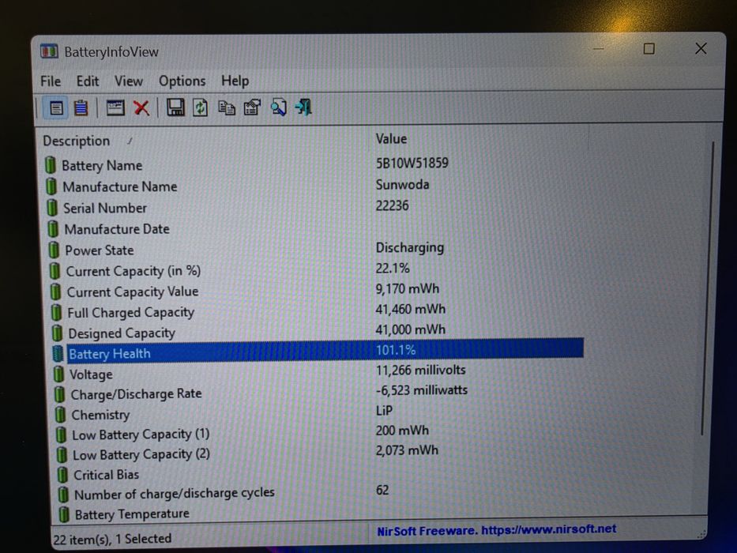Open the View menu
Screen dimensions: 737x553
point(128,81)
